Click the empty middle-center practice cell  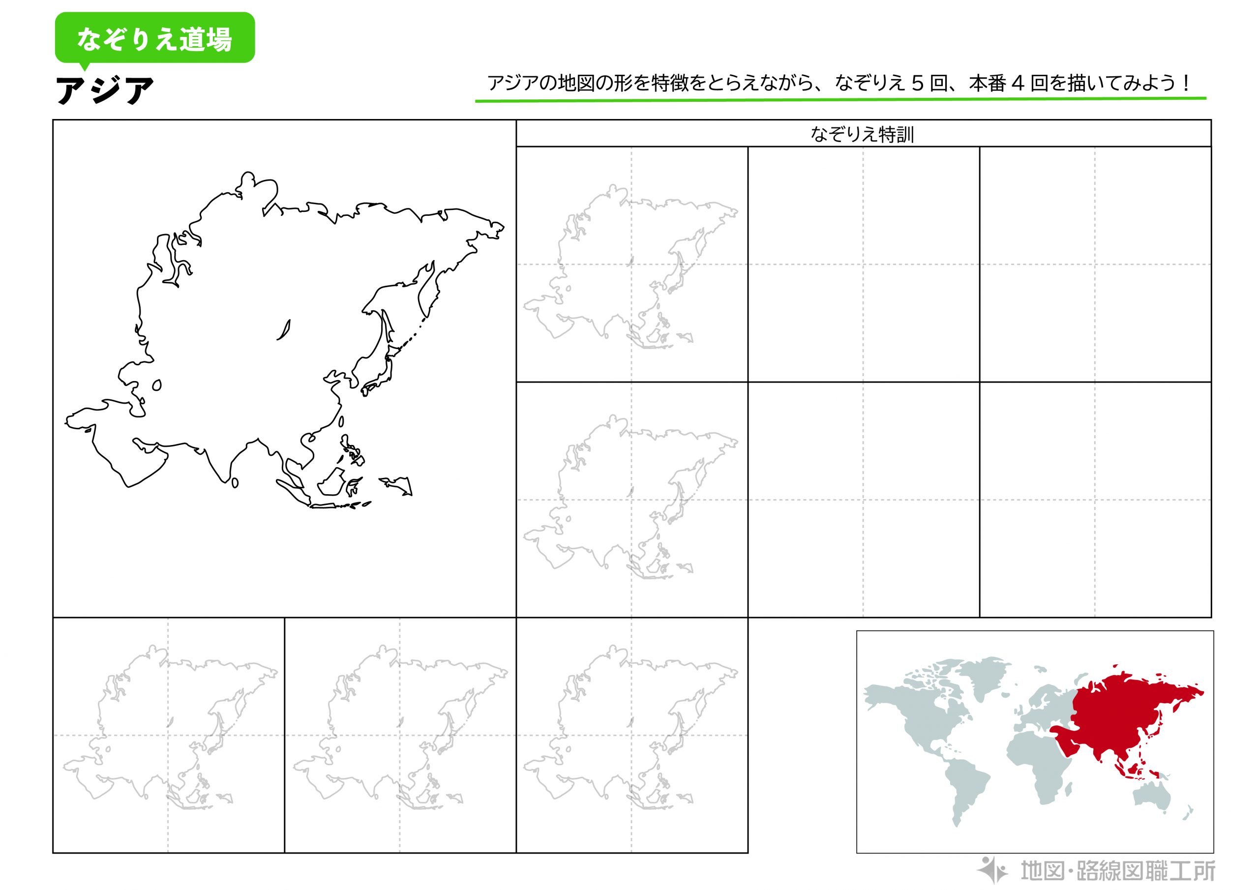[863, 500]
